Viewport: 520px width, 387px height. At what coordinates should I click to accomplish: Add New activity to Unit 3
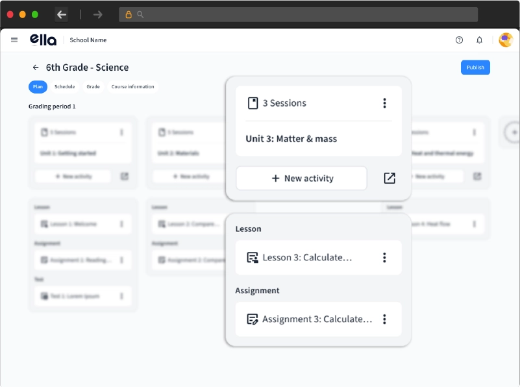301,178
